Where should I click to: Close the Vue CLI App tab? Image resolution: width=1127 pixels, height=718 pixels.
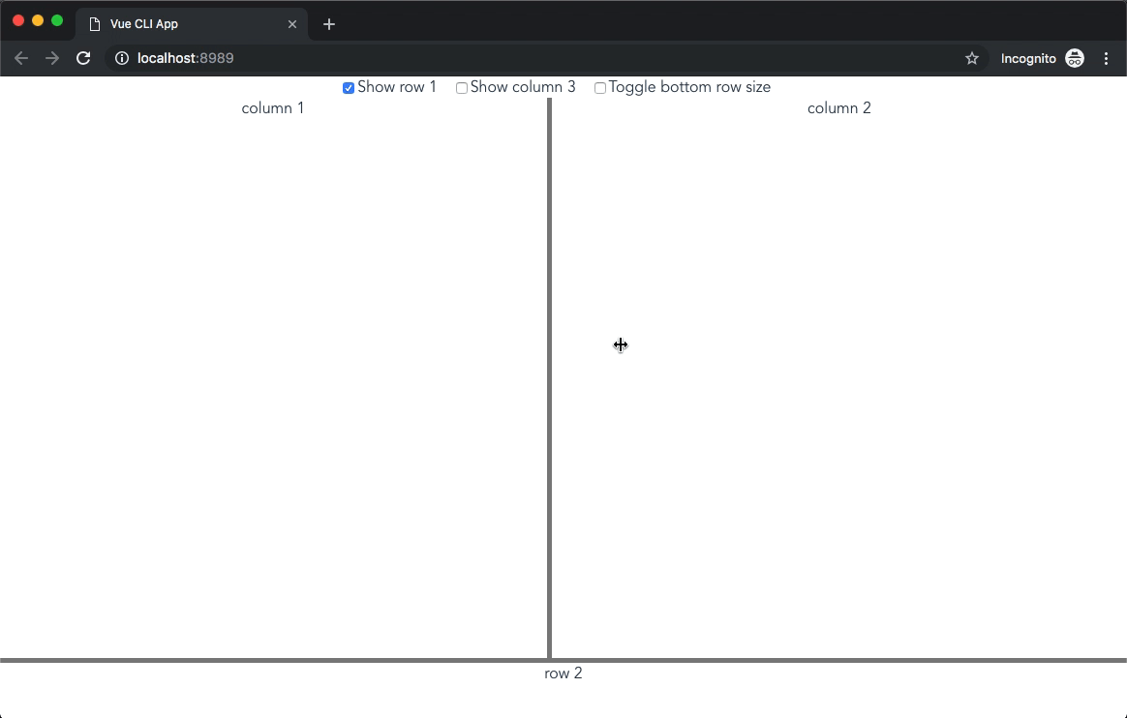pyautogui.click(x=293, y=24)
